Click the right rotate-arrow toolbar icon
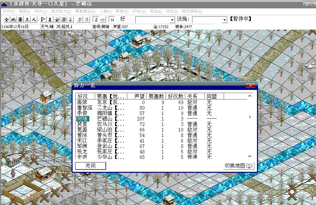 [x=87, y=20]
